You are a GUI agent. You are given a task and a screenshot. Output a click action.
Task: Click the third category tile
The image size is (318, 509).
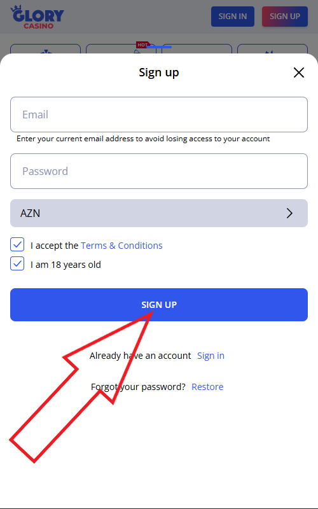click(197, 49)
